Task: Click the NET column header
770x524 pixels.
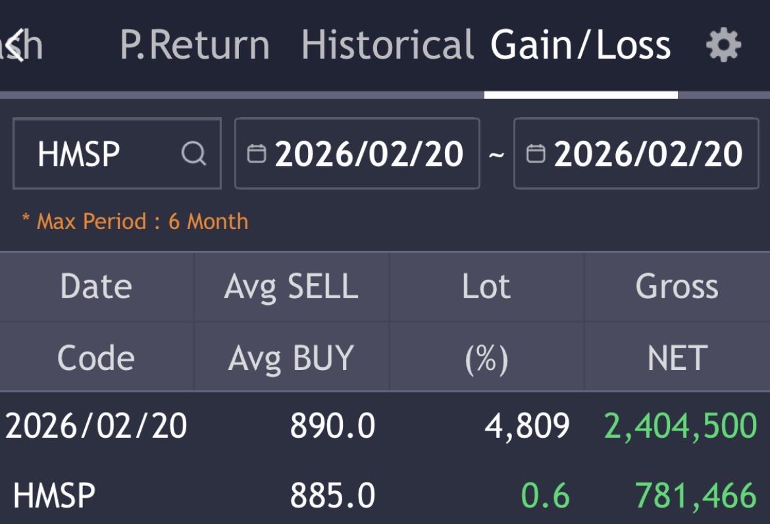Action: point(677,358)
